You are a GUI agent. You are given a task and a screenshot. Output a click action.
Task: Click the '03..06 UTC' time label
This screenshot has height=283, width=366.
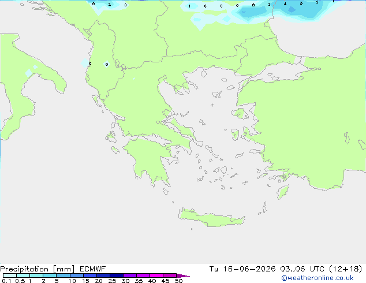pyautogui.click(x=302, y=269)
